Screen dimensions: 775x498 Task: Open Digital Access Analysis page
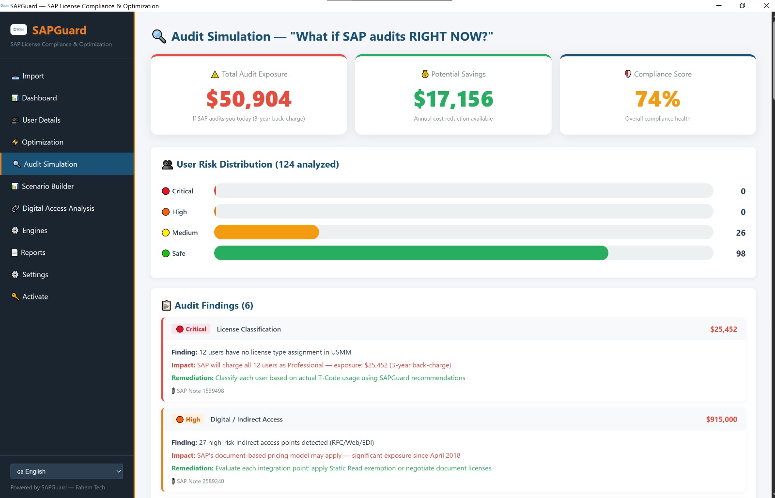tap(67, 208)
